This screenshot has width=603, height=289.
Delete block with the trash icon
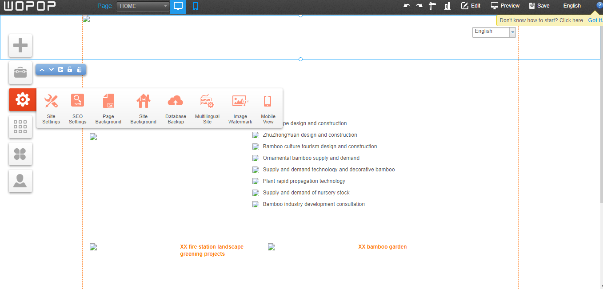(79, 70)
